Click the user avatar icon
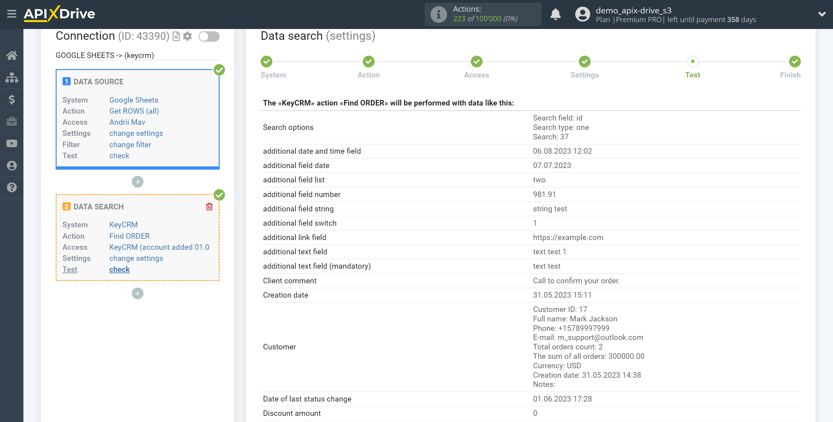Screen dimensions: 833x422 pyautogui.click(x=582, y=14)
